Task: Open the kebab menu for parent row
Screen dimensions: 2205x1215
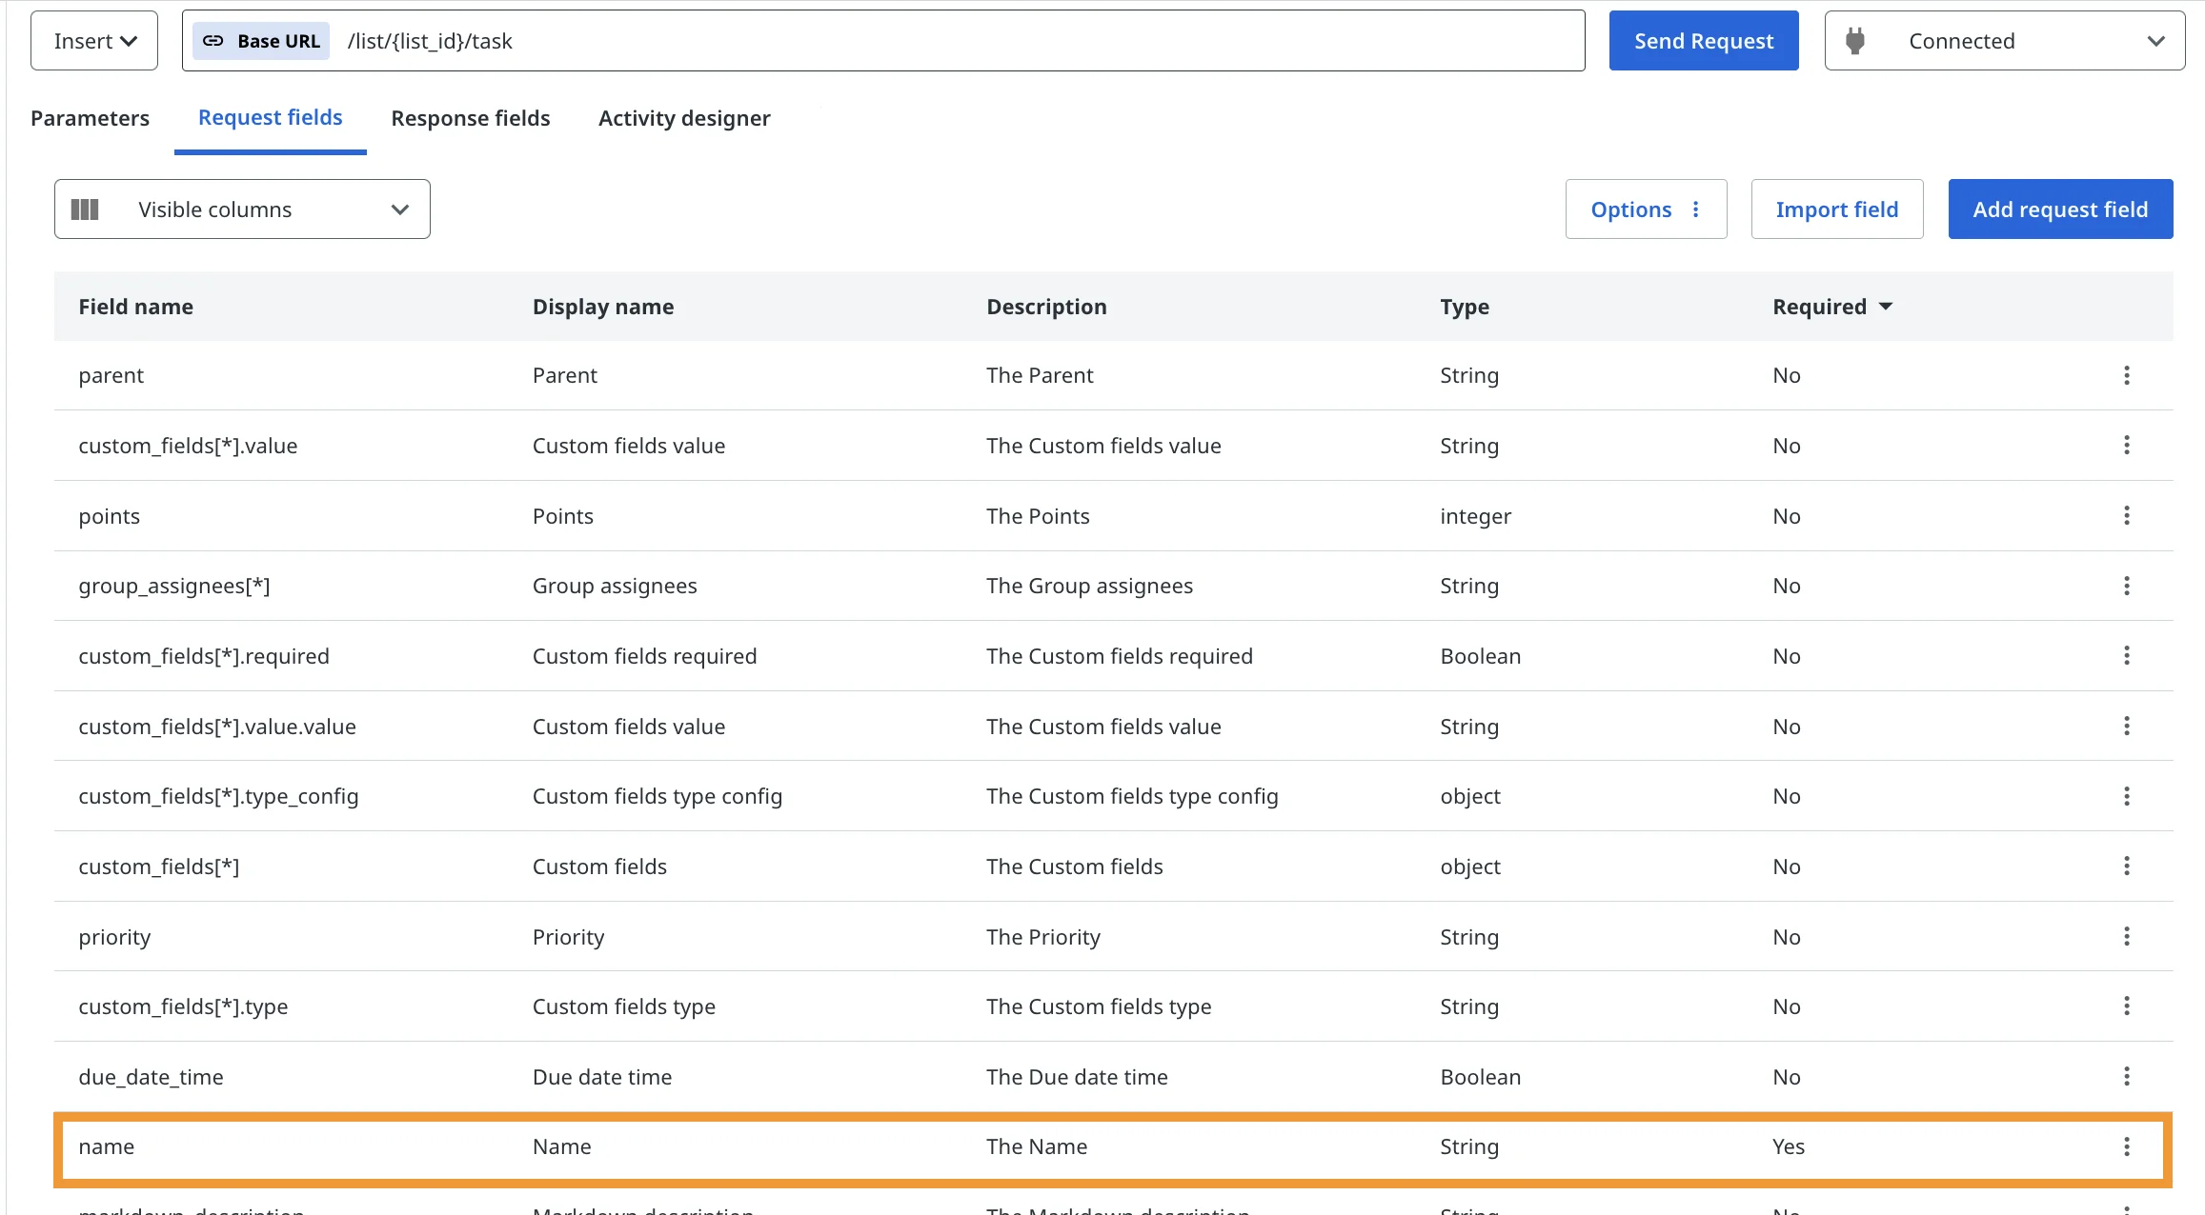Action: coord(2126,375)
